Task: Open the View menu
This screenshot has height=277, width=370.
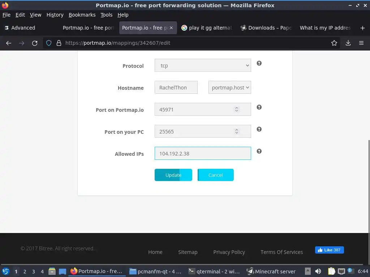Action: tap(35, 15)
